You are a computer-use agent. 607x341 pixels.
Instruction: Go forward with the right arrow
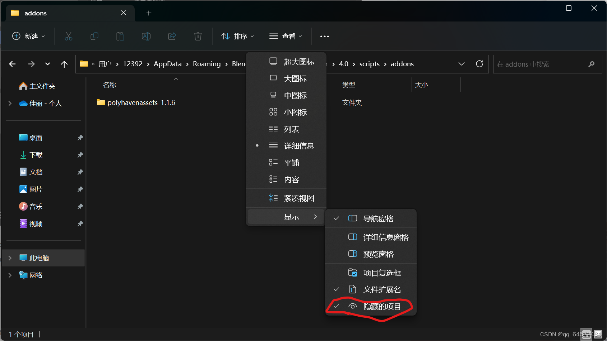[x=32, y=64]
